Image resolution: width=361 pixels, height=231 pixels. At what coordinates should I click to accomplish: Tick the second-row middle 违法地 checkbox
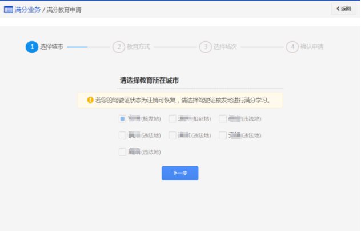[173, 135]
